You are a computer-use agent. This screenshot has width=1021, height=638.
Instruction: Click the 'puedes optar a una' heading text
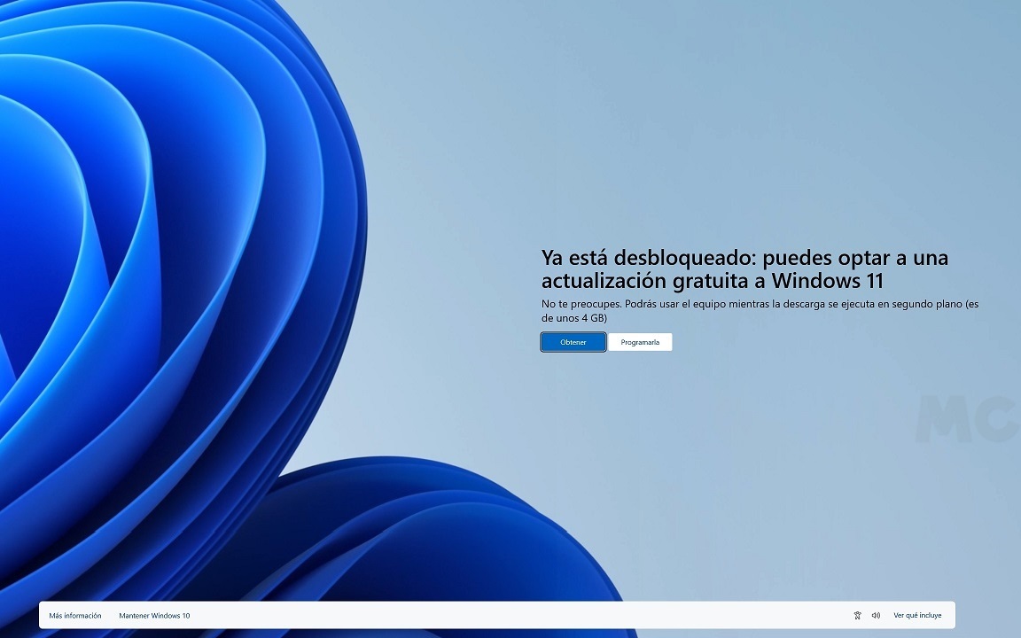[855, 258]
